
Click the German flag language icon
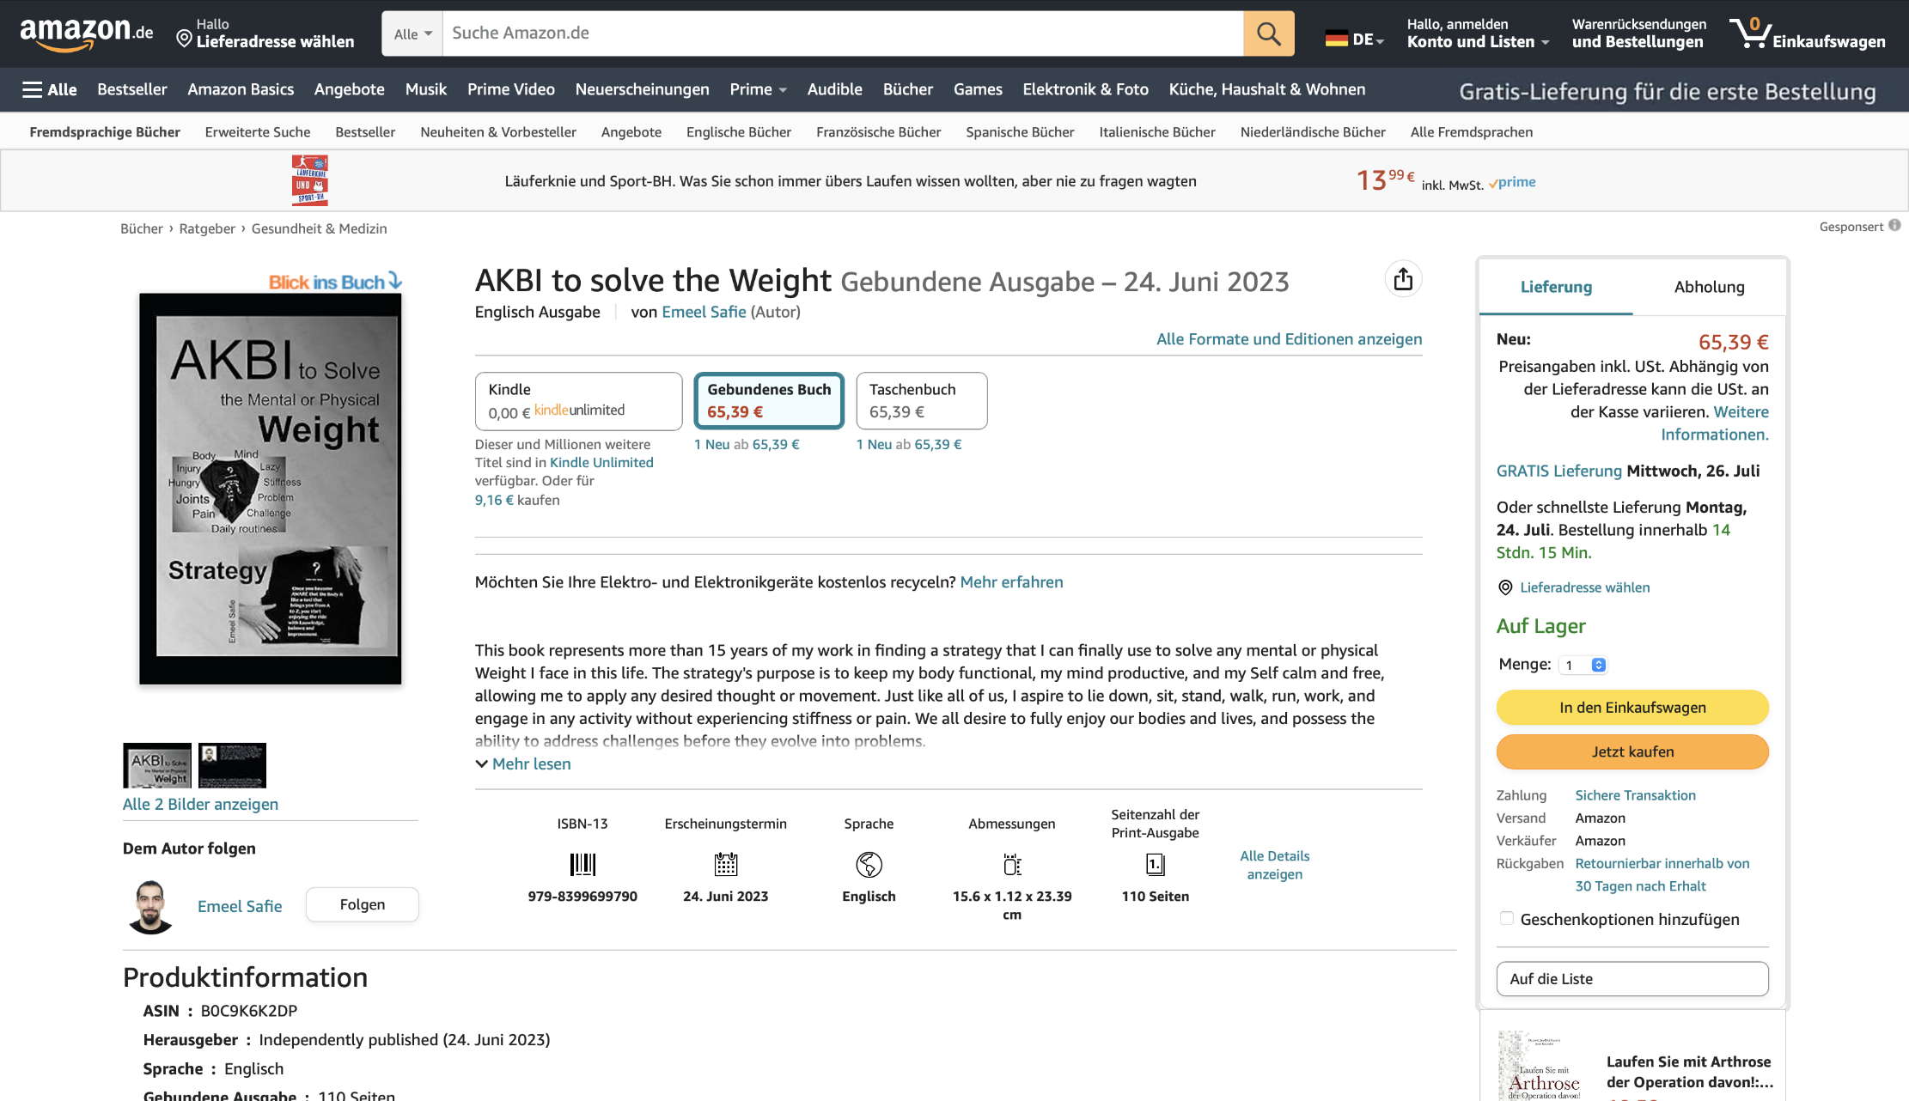click(x=1336, y=39)
